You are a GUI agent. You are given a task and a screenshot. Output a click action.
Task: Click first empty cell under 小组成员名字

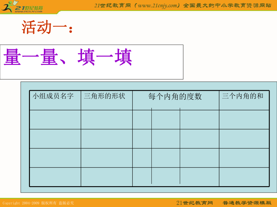[55, 120]
